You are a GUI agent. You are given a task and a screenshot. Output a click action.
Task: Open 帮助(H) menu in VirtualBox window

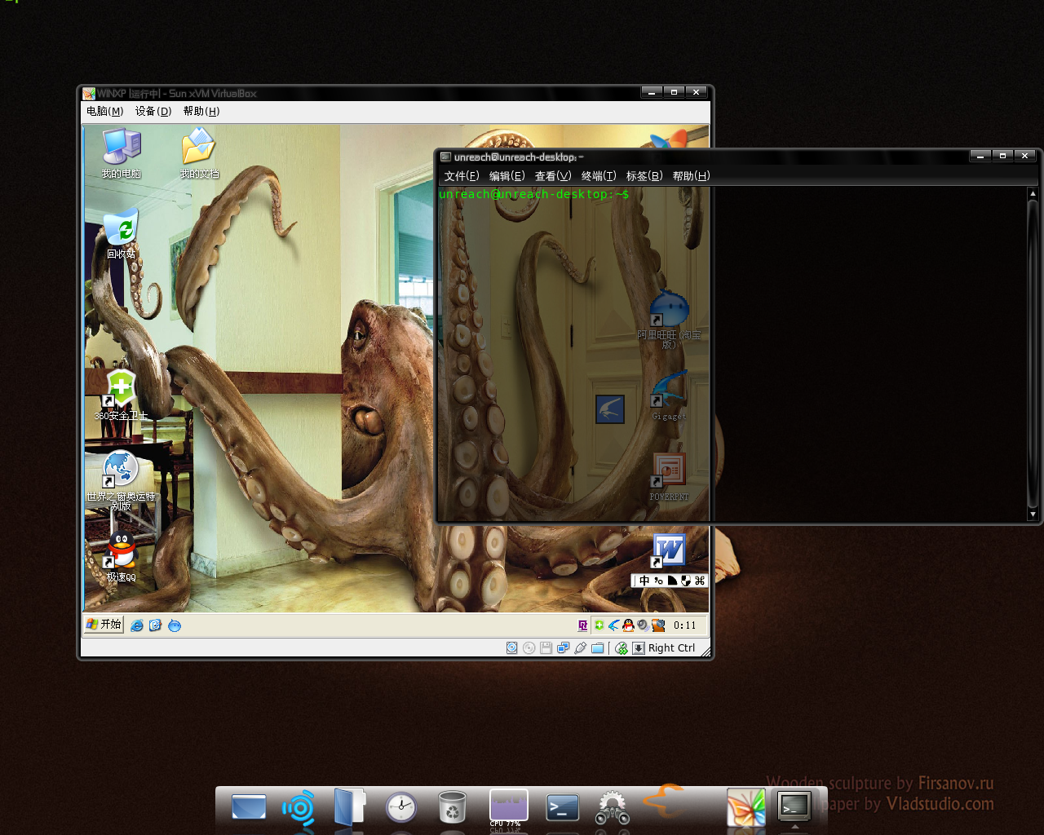point(201,111)
